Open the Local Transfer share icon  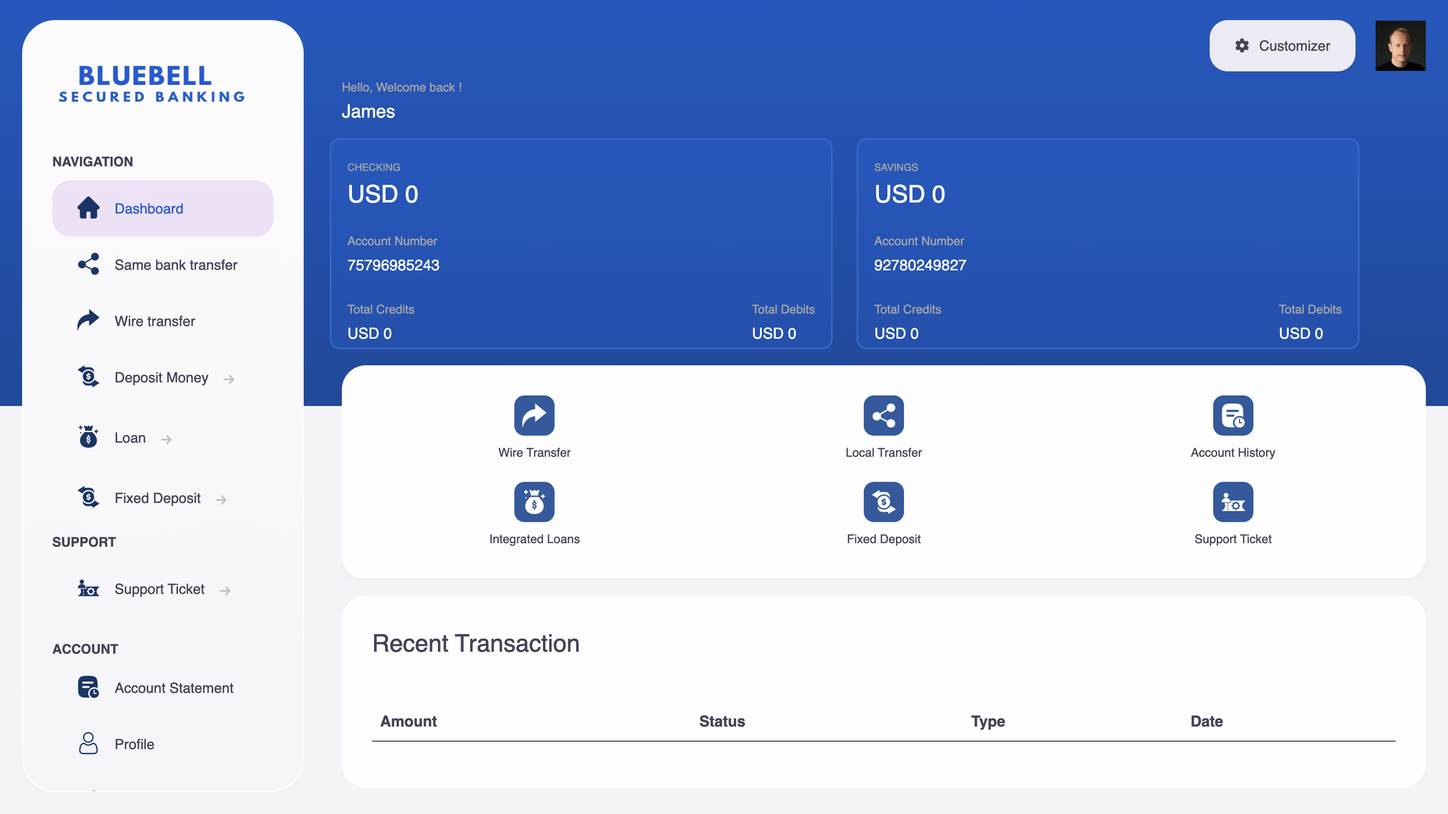[x=883, y=415]
